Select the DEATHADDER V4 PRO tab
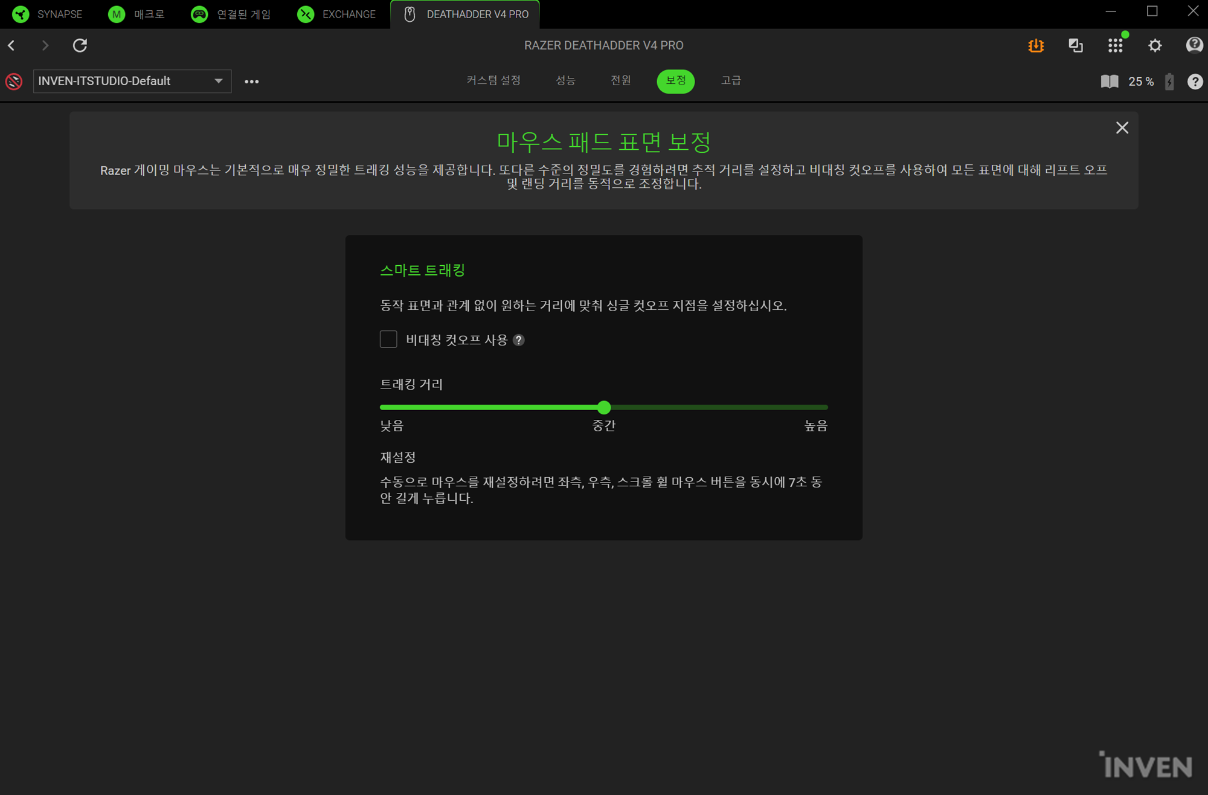 465,14
